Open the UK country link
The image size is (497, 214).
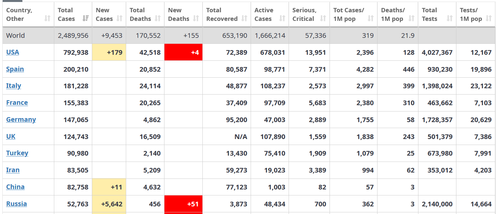point(11,136)
